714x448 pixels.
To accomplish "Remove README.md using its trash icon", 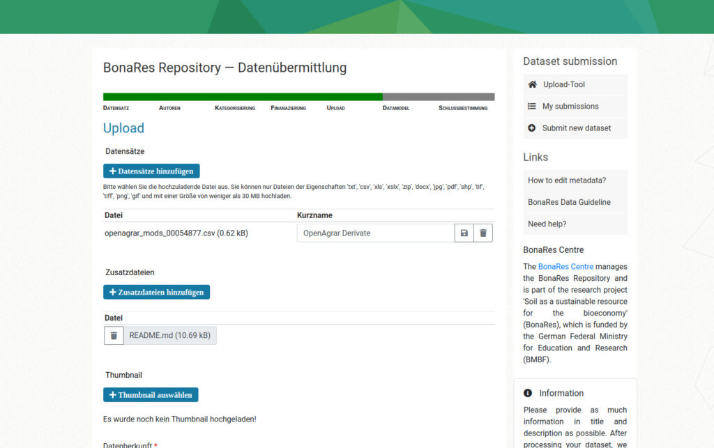I will point(114,336).
